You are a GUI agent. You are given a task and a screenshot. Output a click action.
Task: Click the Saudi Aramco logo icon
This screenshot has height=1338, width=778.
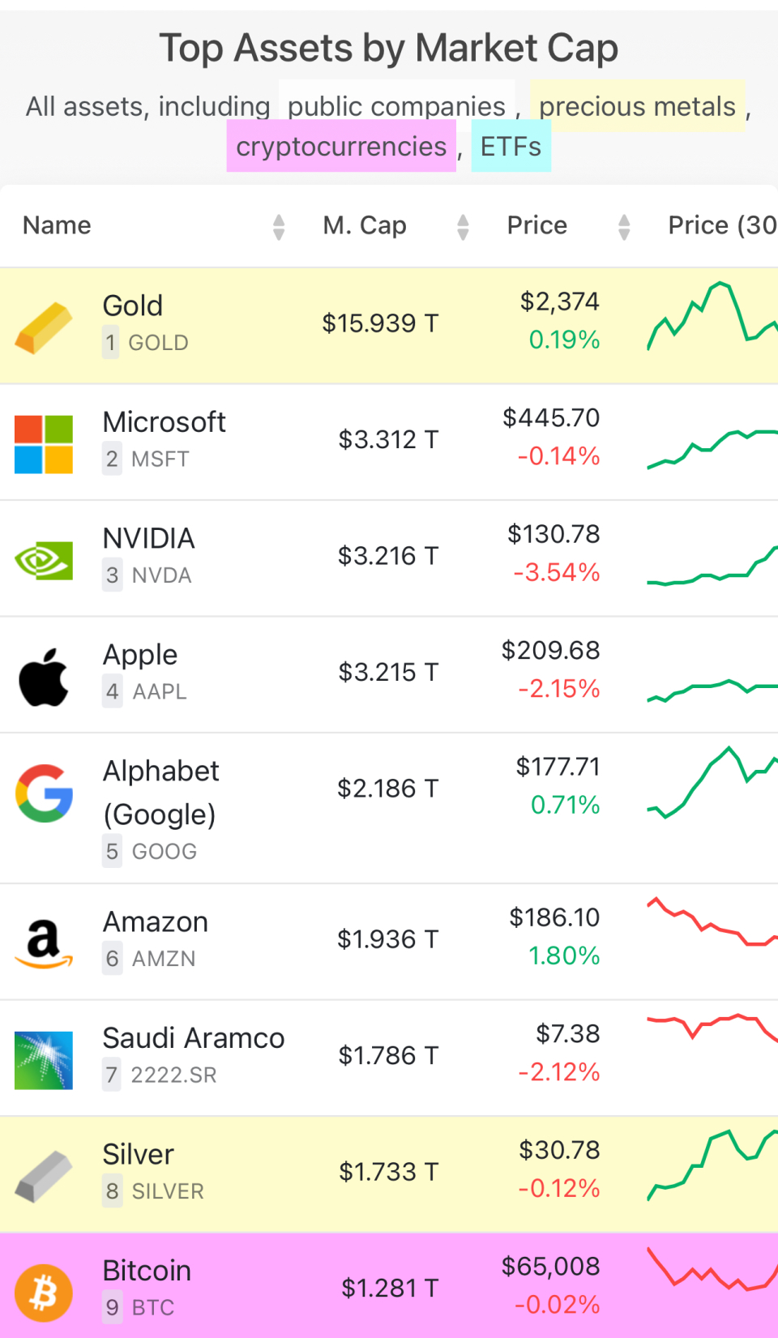(x=44, y=1060)
